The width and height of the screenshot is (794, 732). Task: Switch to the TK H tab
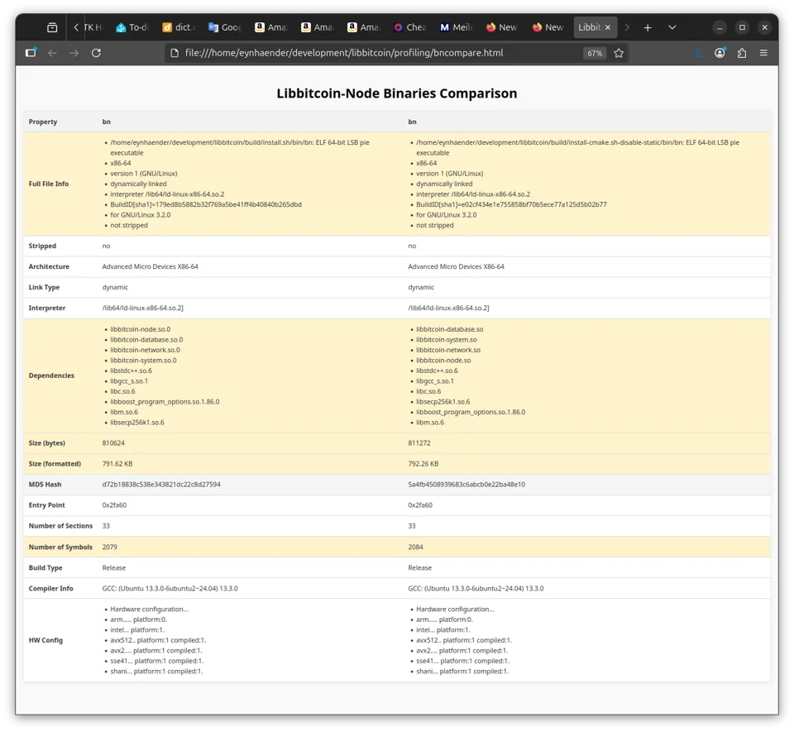pos(93,27)
